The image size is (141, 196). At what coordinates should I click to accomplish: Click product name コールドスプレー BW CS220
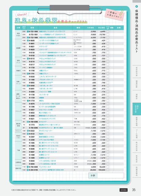click(49, 103)
